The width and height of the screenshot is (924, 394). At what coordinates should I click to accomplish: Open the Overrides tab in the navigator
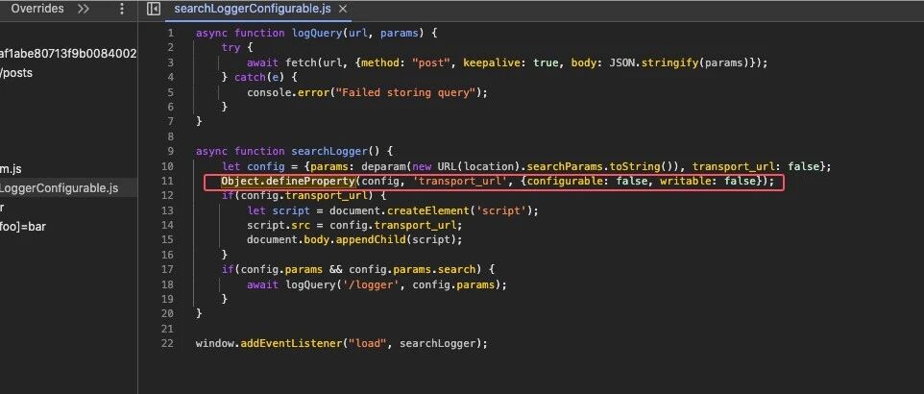[x=37, y=9]
